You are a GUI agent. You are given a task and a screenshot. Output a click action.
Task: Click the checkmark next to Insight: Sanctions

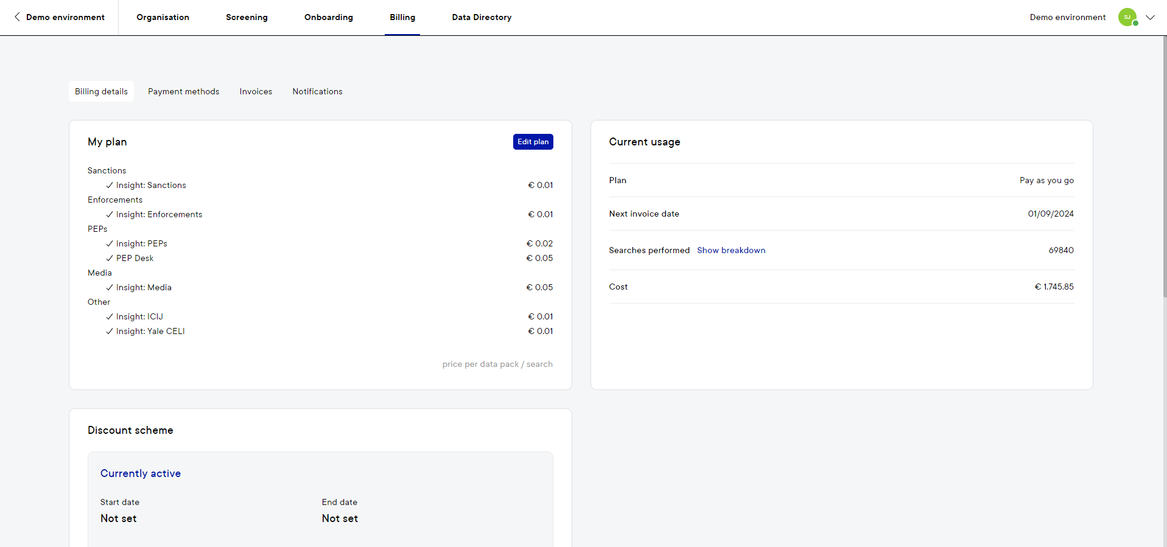[x=110, y=185]
